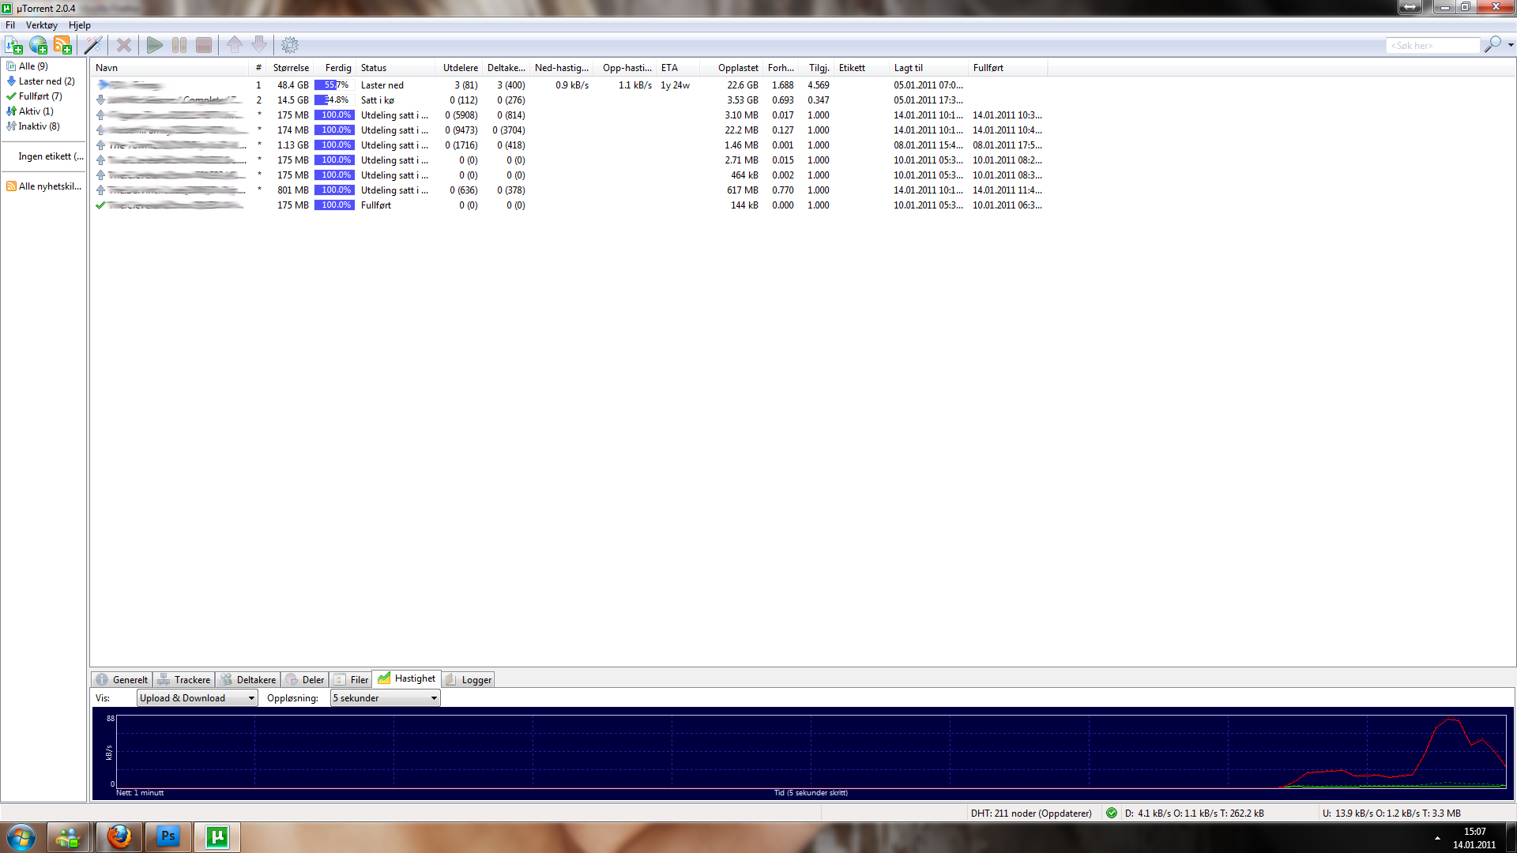Switch to the Generelt tab
The image size is (1517, 853).
pos(122,679)
